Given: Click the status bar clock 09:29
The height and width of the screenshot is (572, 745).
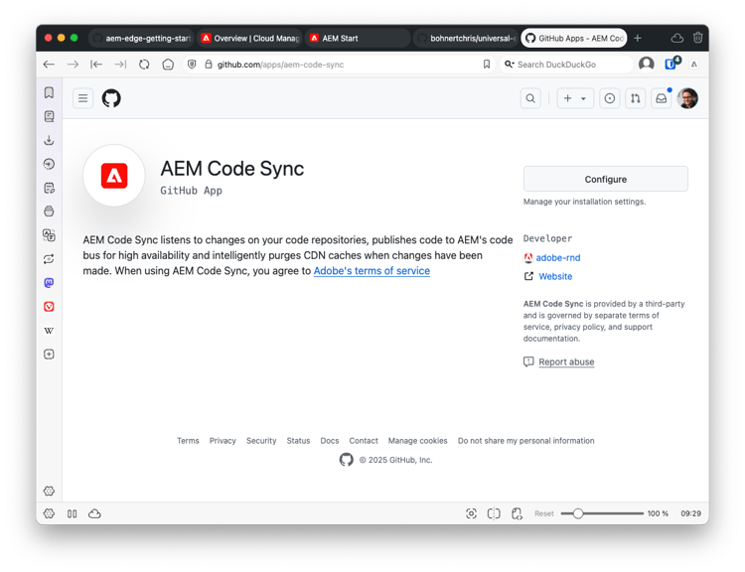Looking at the screenshot, I should coord(690,513).
